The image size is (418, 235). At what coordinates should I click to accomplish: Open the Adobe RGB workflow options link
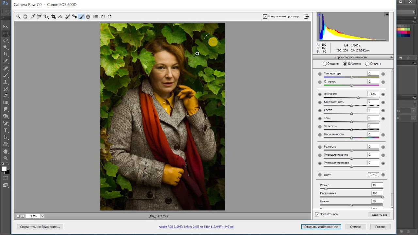(x=196, y=227)
